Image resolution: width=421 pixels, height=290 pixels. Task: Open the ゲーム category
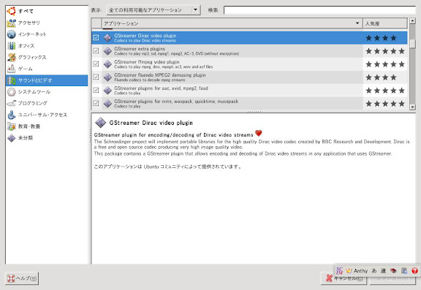(x=47, y=69)
